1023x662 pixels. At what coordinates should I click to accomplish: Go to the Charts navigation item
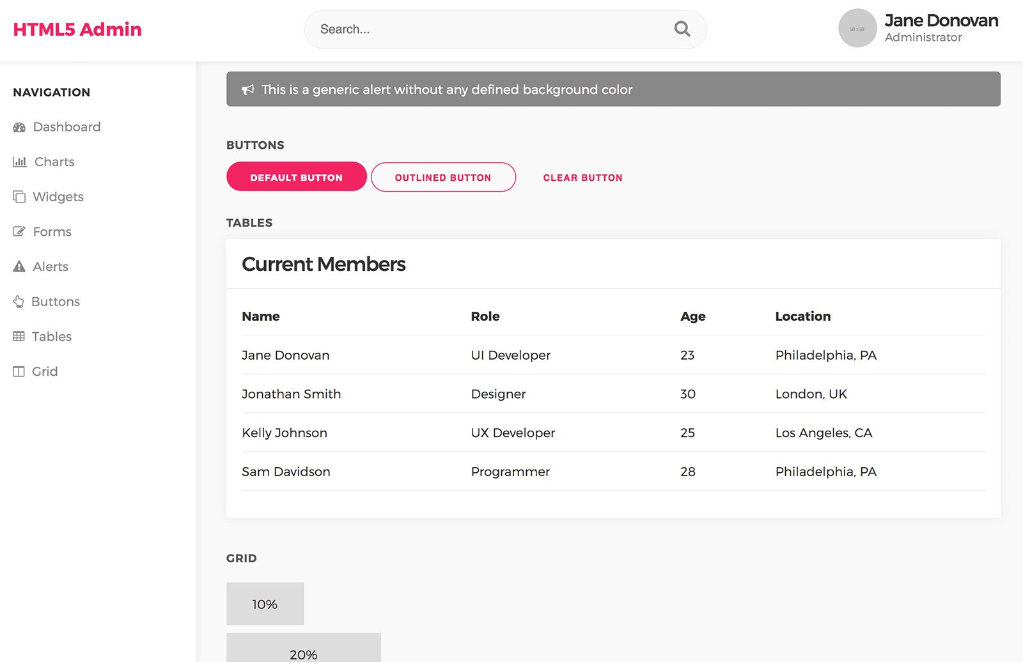(54, 162)
